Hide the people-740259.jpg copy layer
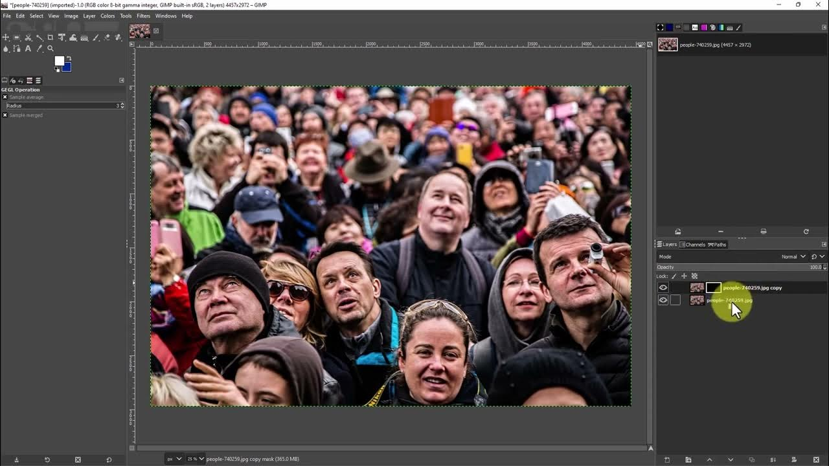Viewport: 829px width, 466px height. [x=663, y=287]
